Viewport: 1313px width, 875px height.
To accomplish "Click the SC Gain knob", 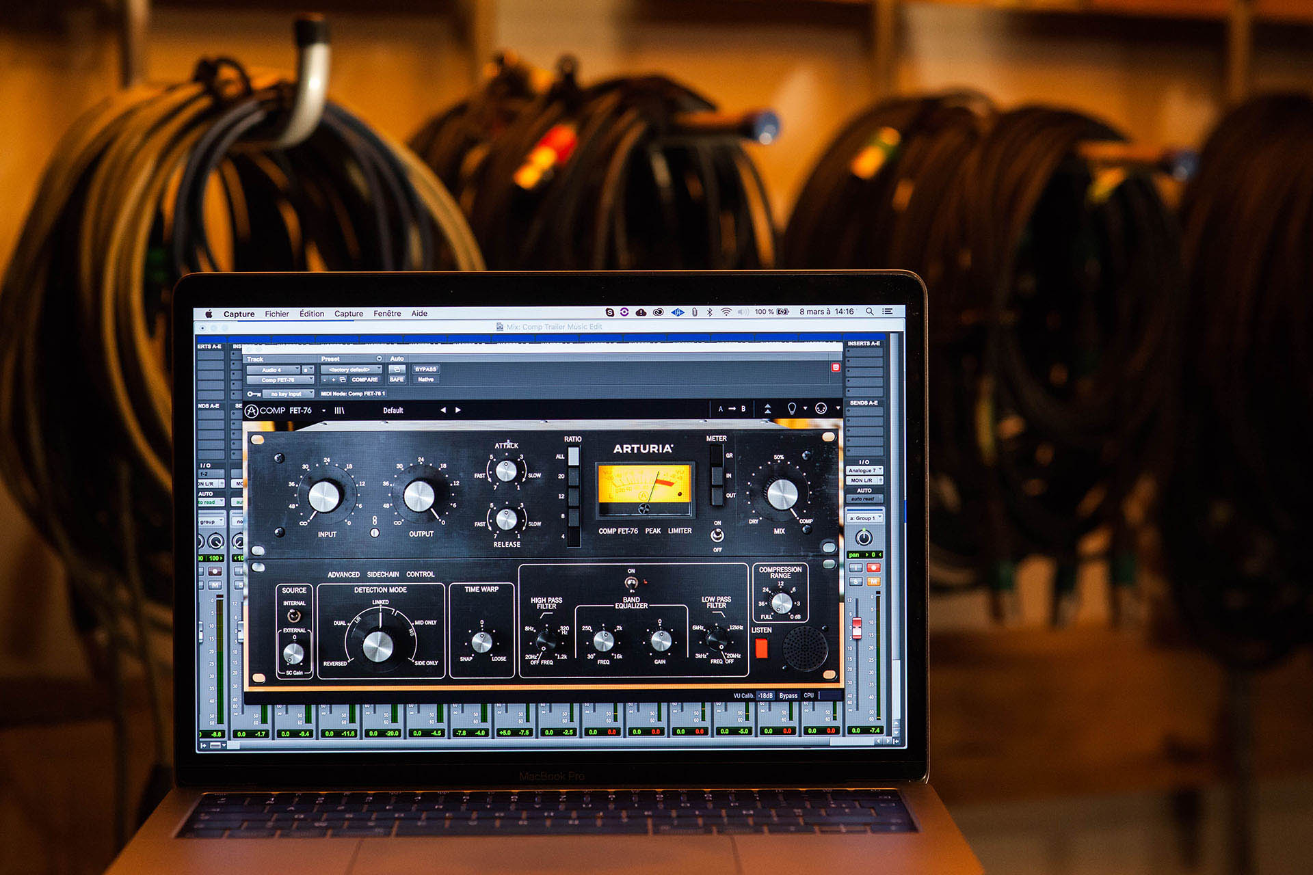I will [293, 655].
